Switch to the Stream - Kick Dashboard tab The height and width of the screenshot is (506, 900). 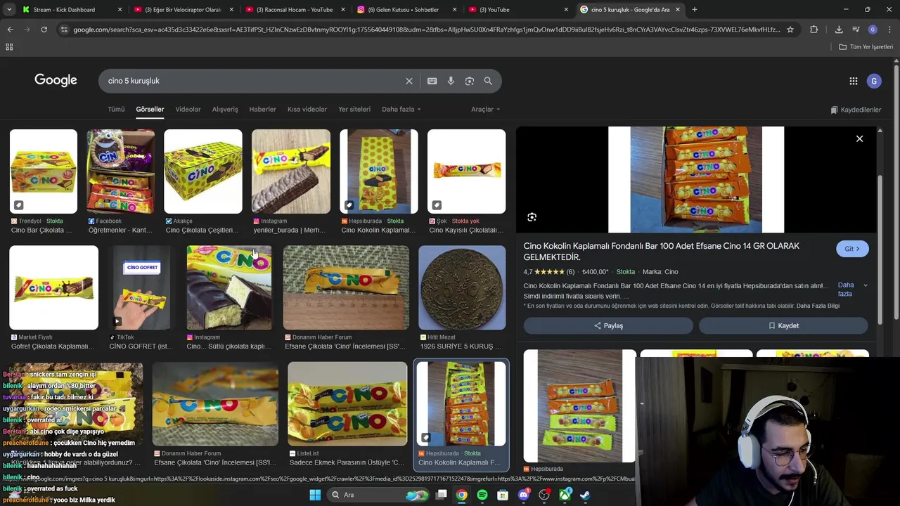(x=72, y=10)
